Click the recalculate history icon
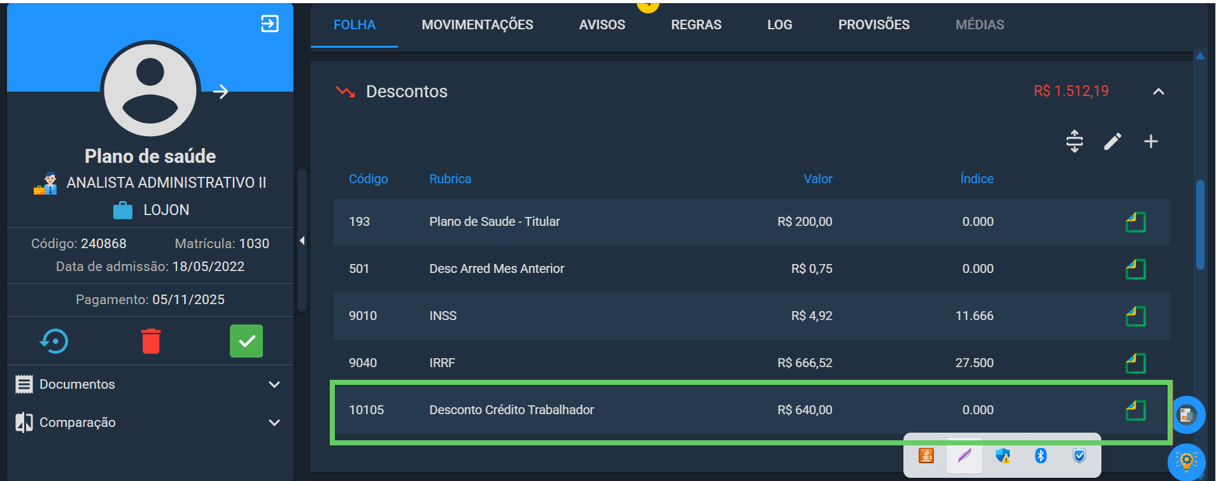1216x481 pixels. tap(54, 341)
